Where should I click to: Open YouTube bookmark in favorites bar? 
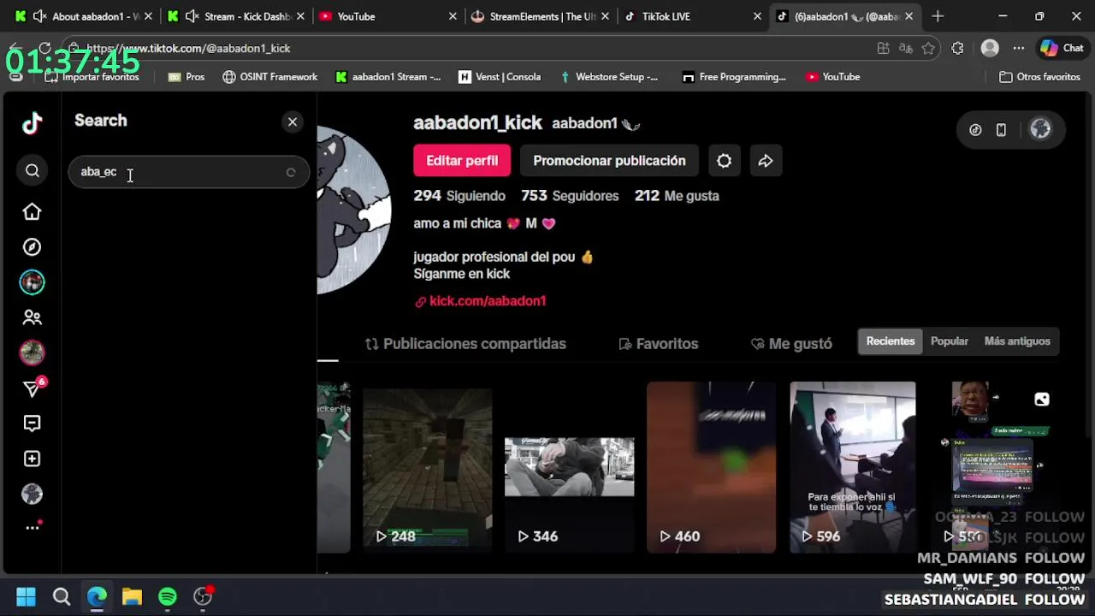pos(832,77)
